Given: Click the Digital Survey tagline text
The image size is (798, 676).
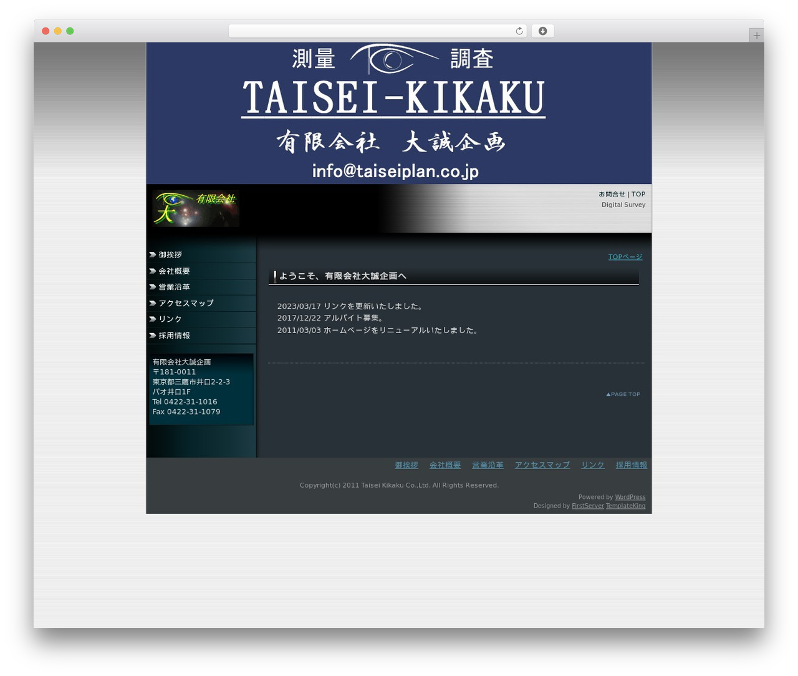Looking at the screenshot, I should coord(623,205).
